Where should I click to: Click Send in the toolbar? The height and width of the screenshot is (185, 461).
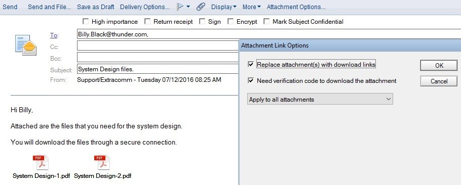tap(10, 7)
